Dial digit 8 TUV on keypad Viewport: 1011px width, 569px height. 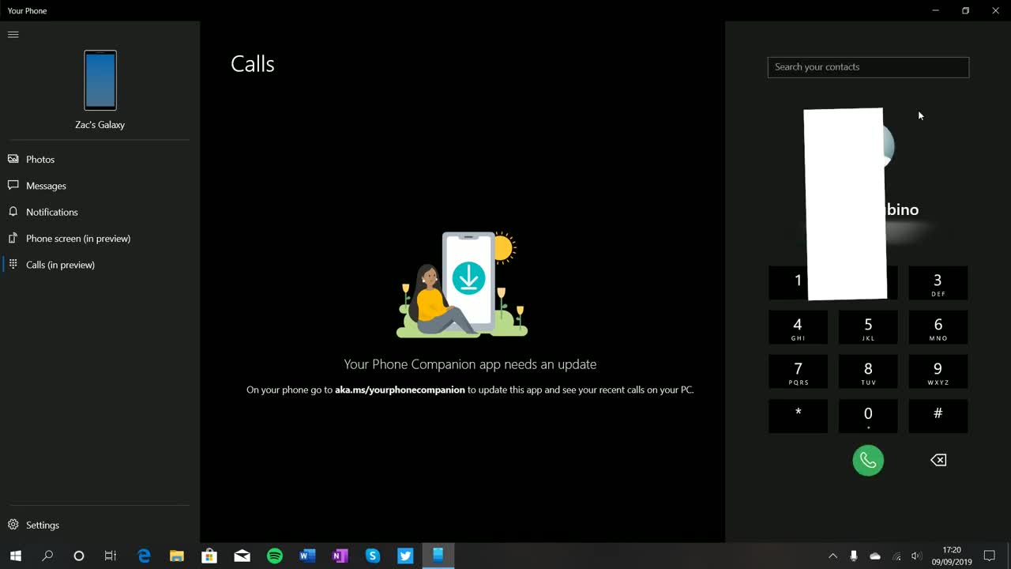pyautogui.click(x=868, y=371)
